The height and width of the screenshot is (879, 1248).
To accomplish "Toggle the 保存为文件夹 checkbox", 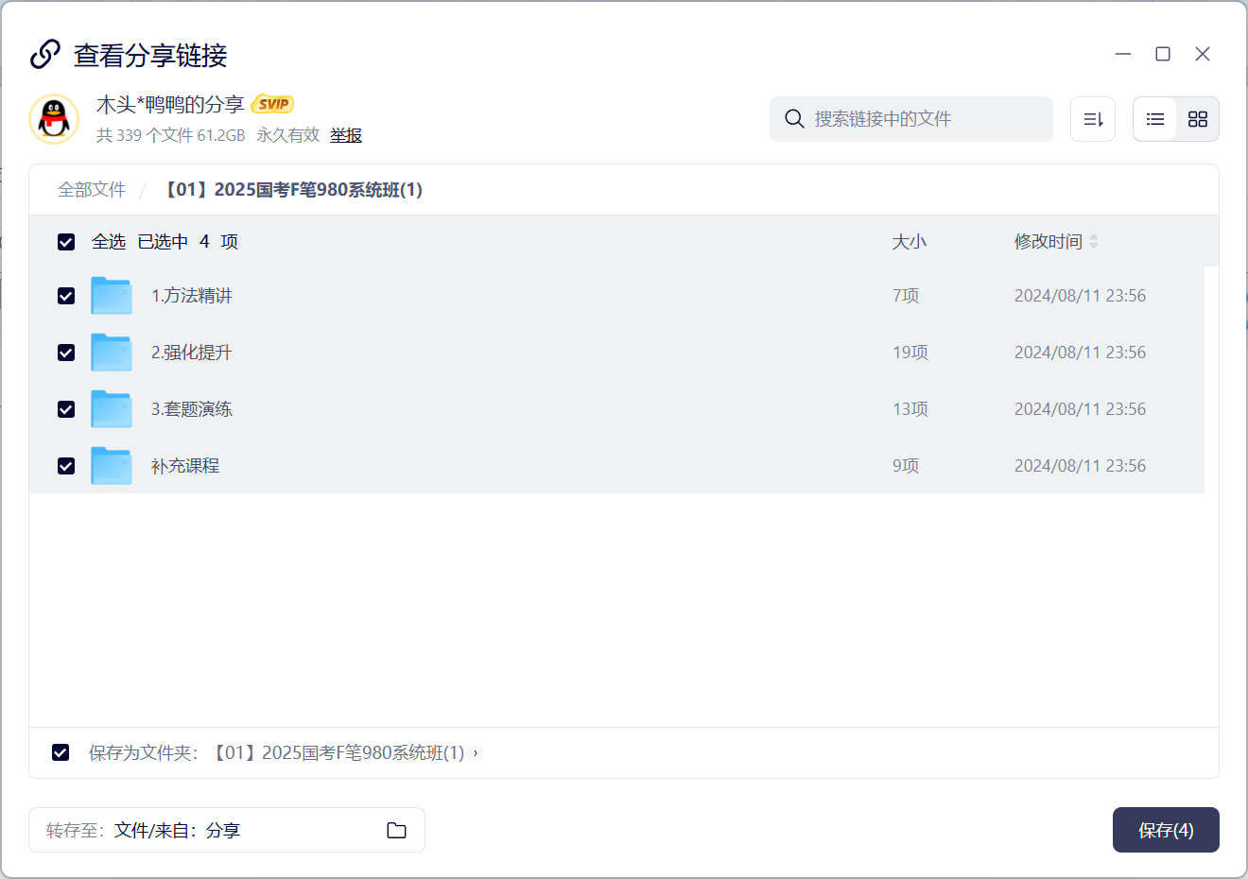I will point(61,752).
